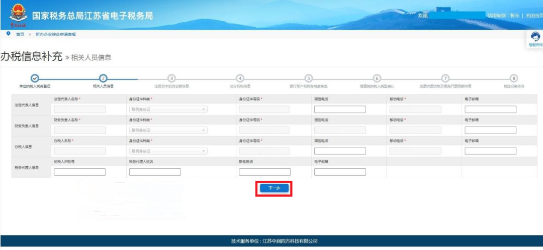Screen dimensions: 543x250
Task: Go to 首页 in breadcrumb
Action: [x=20, y=34]
